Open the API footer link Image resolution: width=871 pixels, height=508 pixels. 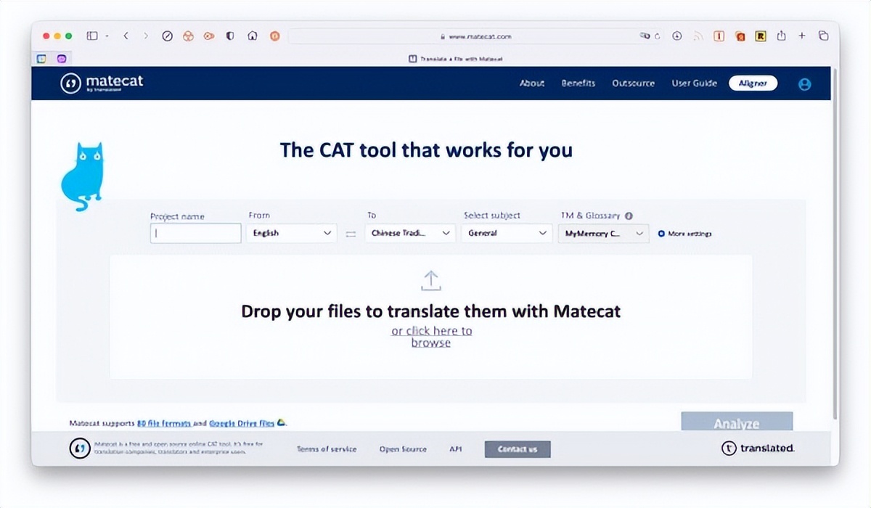pos(456,449)
